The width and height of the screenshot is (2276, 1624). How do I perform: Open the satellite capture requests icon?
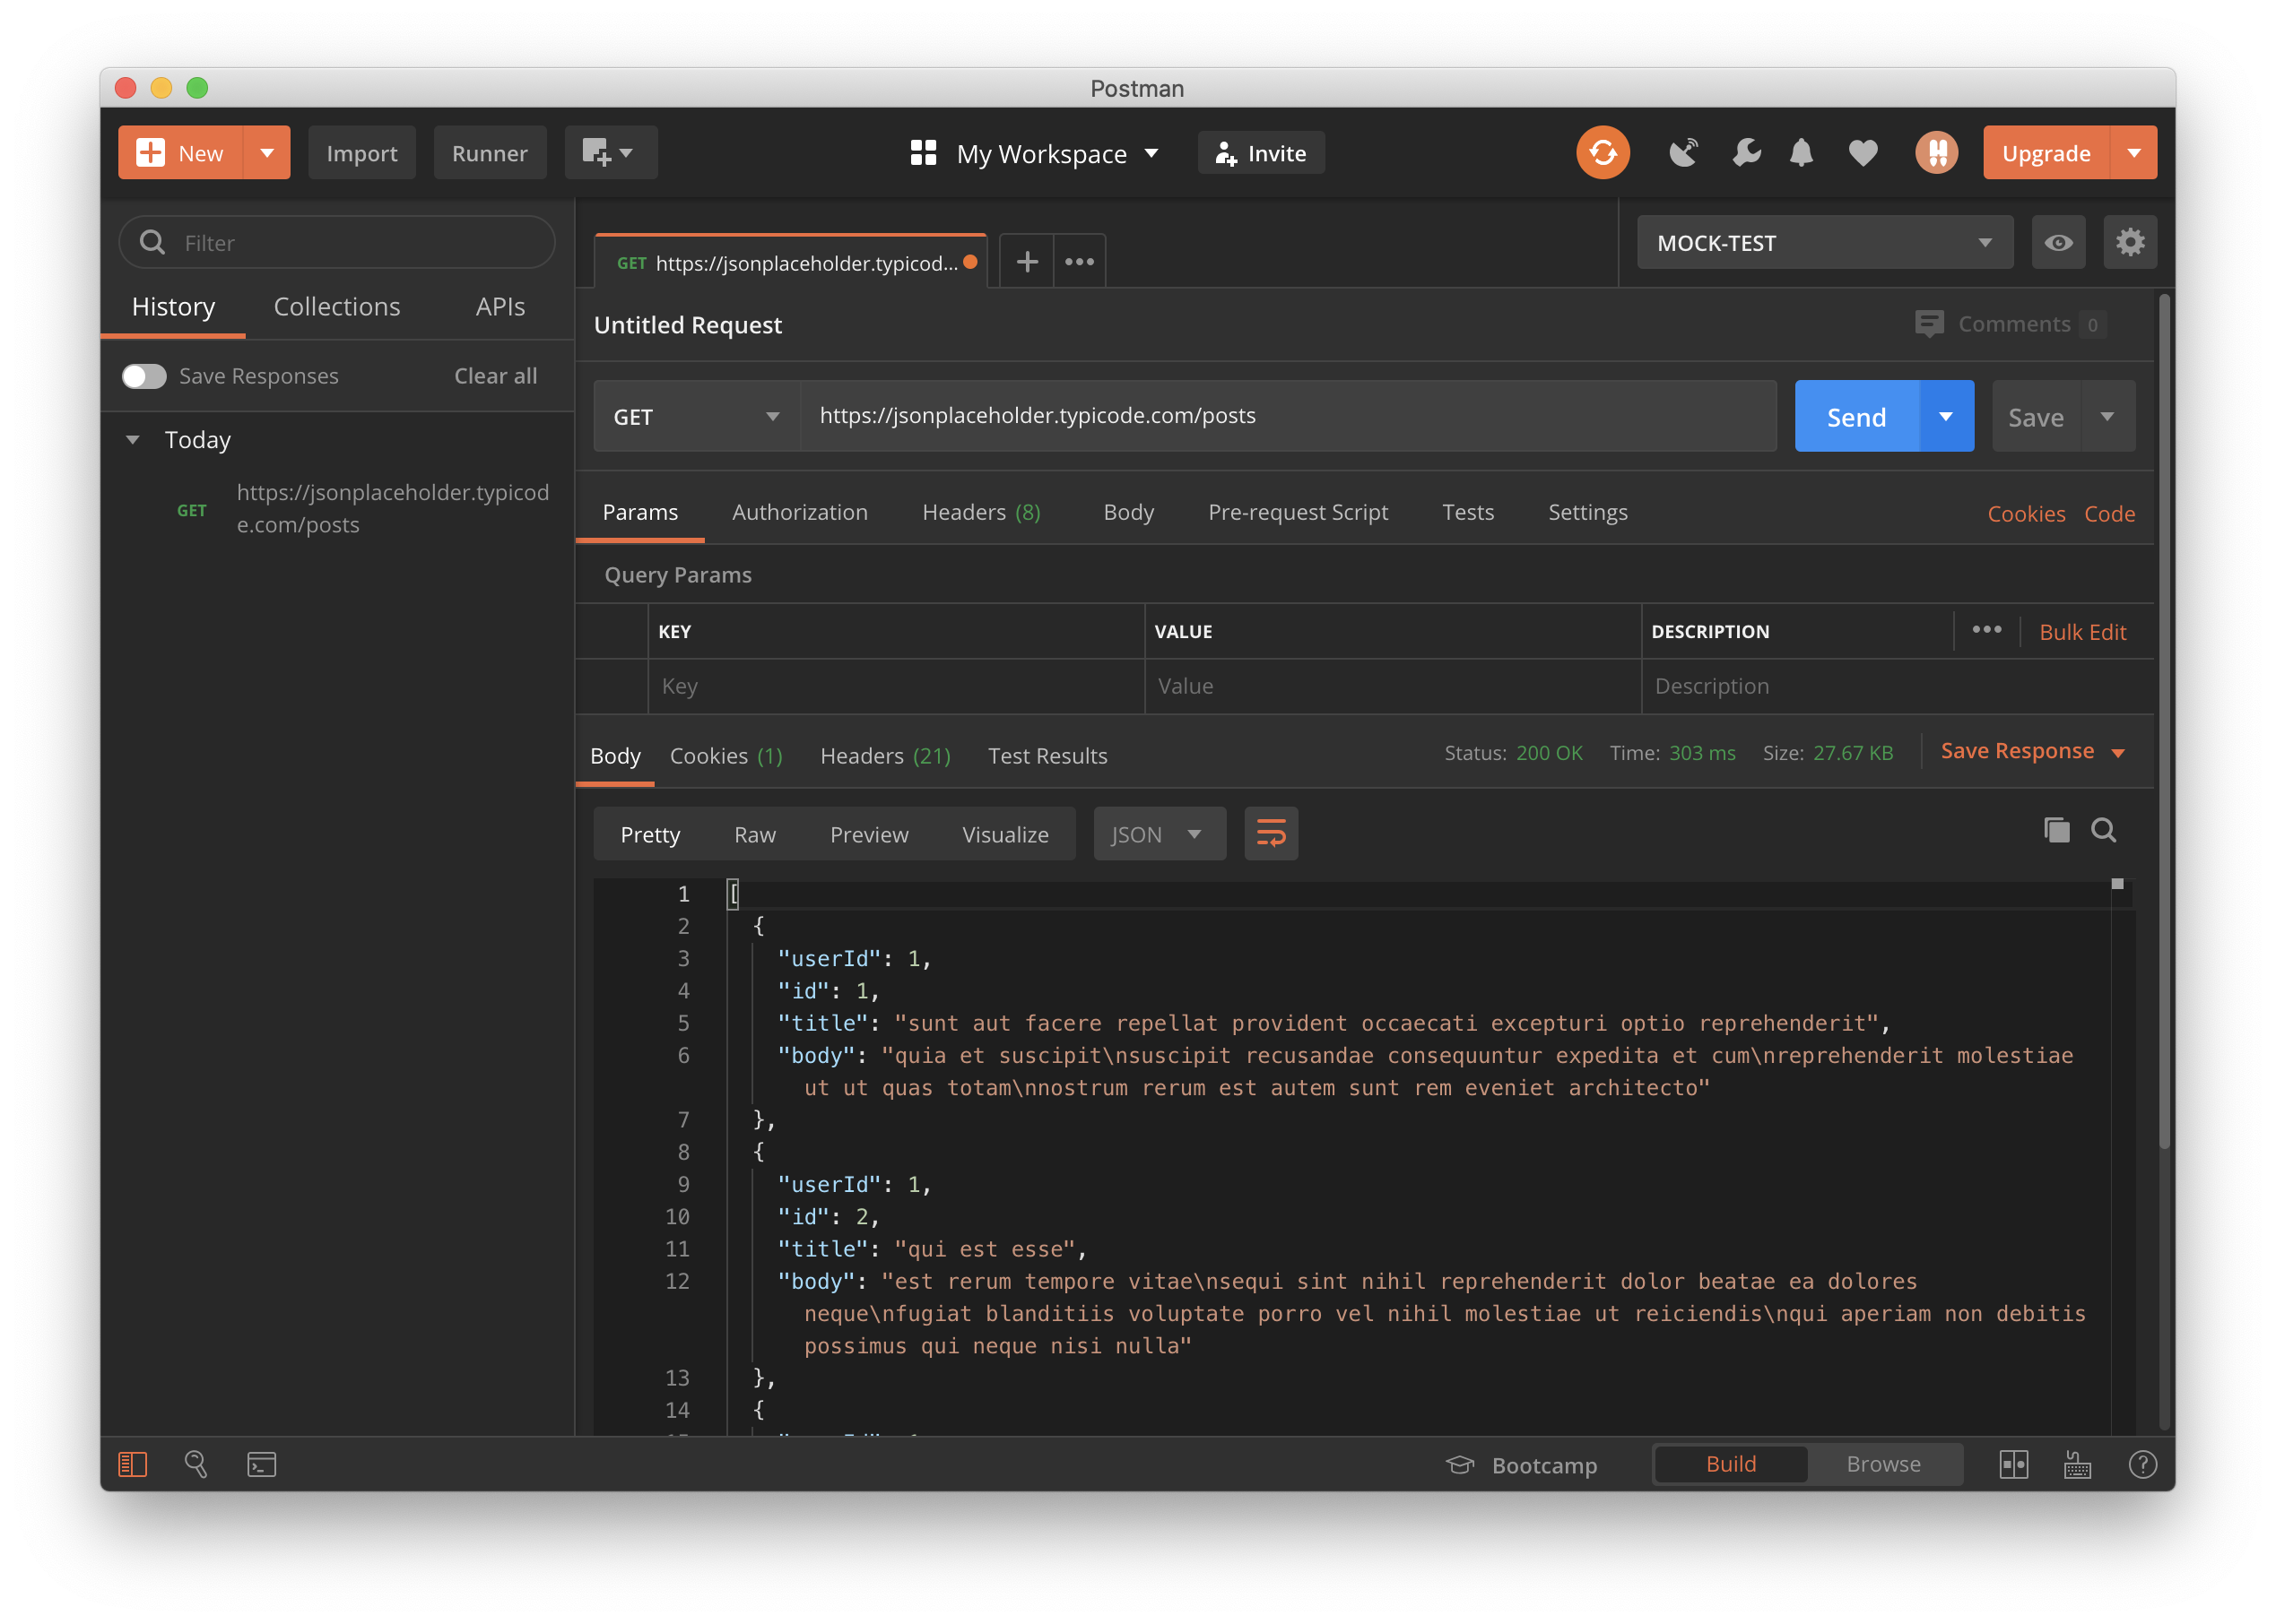tap(1684, 153)
